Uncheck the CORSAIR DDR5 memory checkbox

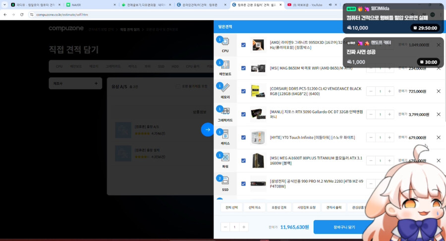point(243,91)
